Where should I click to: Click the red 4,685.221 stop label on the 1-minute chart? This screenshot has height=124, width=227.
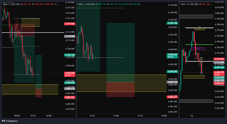point(172,97)
